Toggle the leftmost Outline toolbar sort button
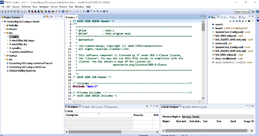 pos(230,21)
